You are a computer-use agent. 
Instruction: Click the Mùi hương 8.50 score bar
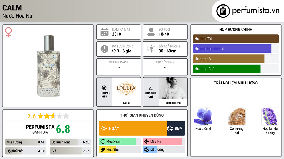click(x=26, y=142)
